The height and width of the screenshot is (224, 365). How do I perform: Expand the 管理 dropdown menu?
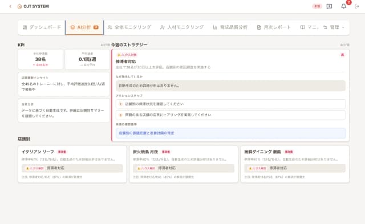point(334,27)
